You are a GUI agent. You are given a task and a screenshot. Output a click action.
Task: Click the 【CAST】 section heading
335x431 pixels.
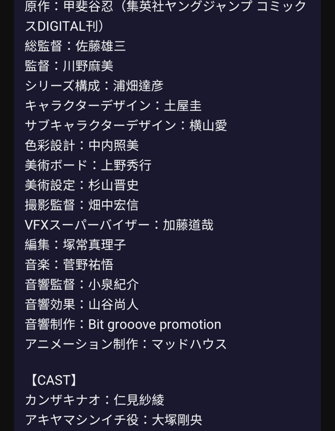pos(54,380)
